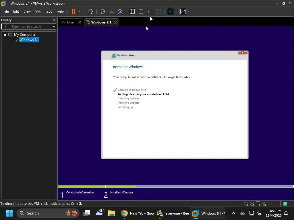Toggle the library sidebar view icon

132,11
